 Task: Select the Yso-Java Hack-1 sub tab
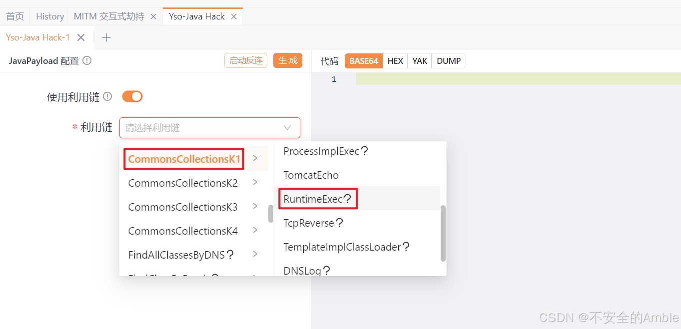[38, 37]
